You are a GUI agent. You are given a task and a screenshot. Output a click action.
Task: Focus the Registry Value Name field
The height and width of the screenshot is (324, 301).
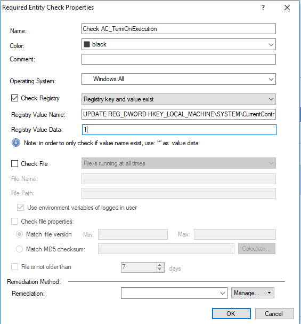point(178,114)
